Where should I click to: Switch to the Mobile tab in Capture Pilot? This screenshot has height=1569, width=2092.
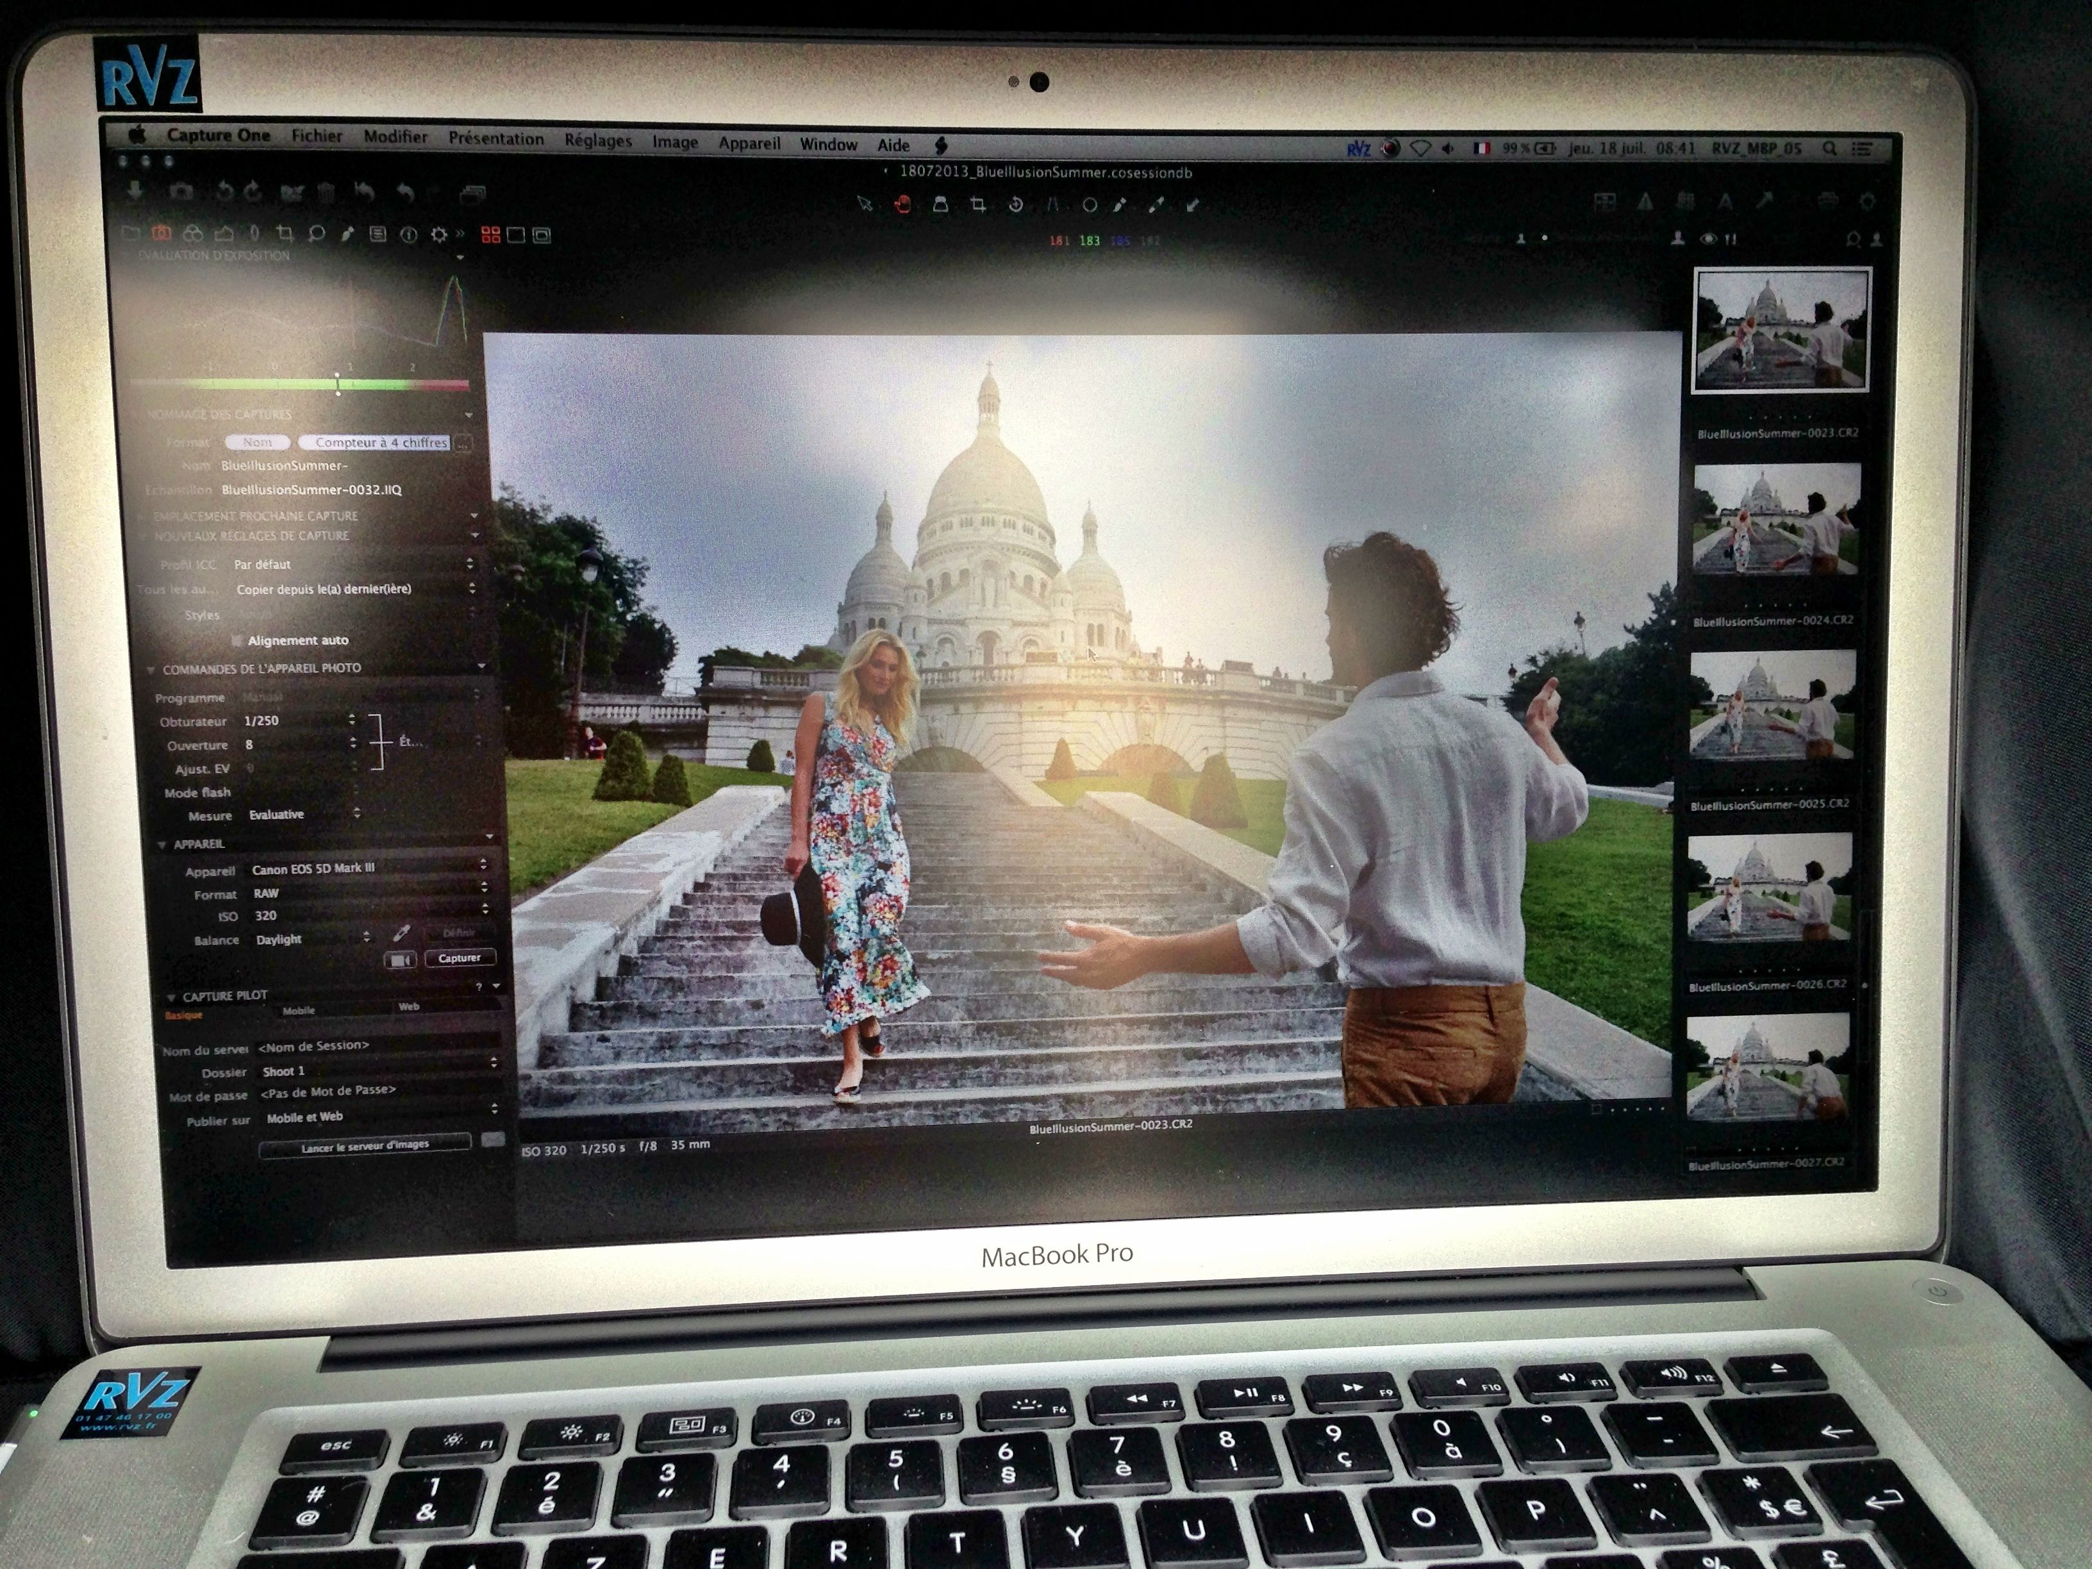pos(298,1010)
